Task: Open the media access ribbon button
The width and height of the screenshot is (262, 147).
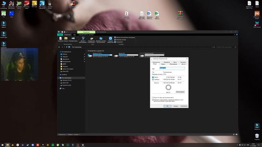Action: [x=83, y=40]
